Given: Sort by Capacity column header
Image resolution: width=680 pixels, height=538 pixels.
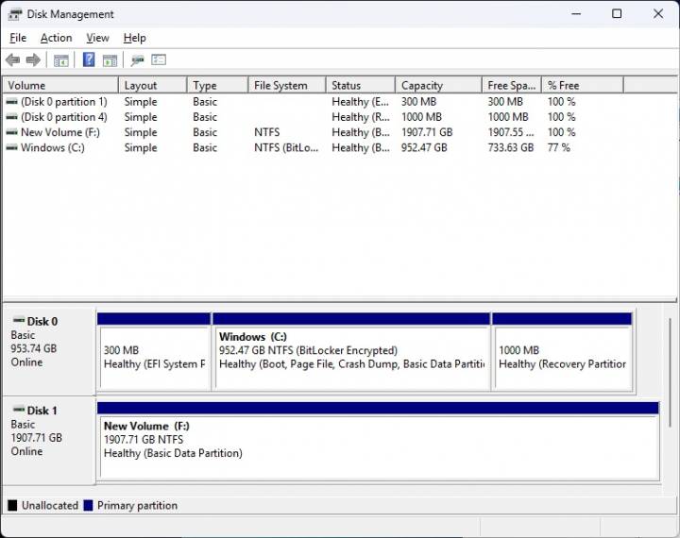Looking at the screenshot, I should pos(437,85).
